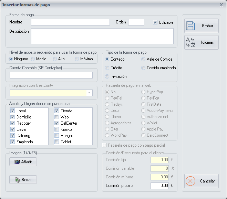
Task: Click the Cuenta Contable input field
Action: coord(51,75)
